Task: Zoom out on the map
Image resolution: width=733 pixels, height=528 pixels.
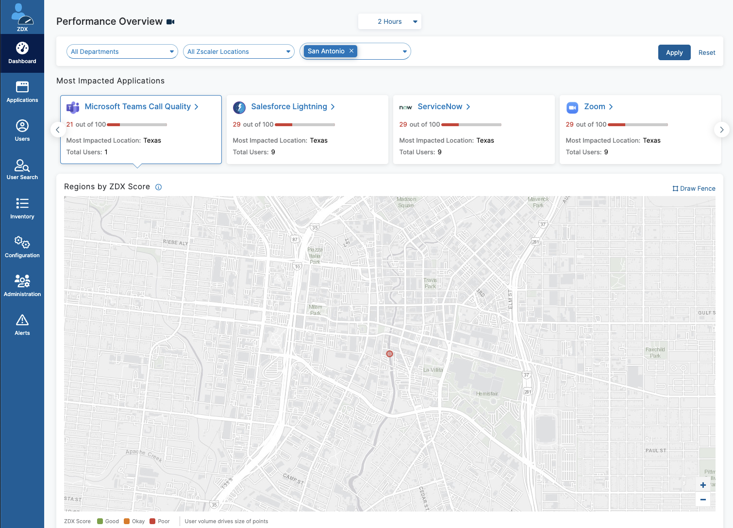Action: [703, 499]
